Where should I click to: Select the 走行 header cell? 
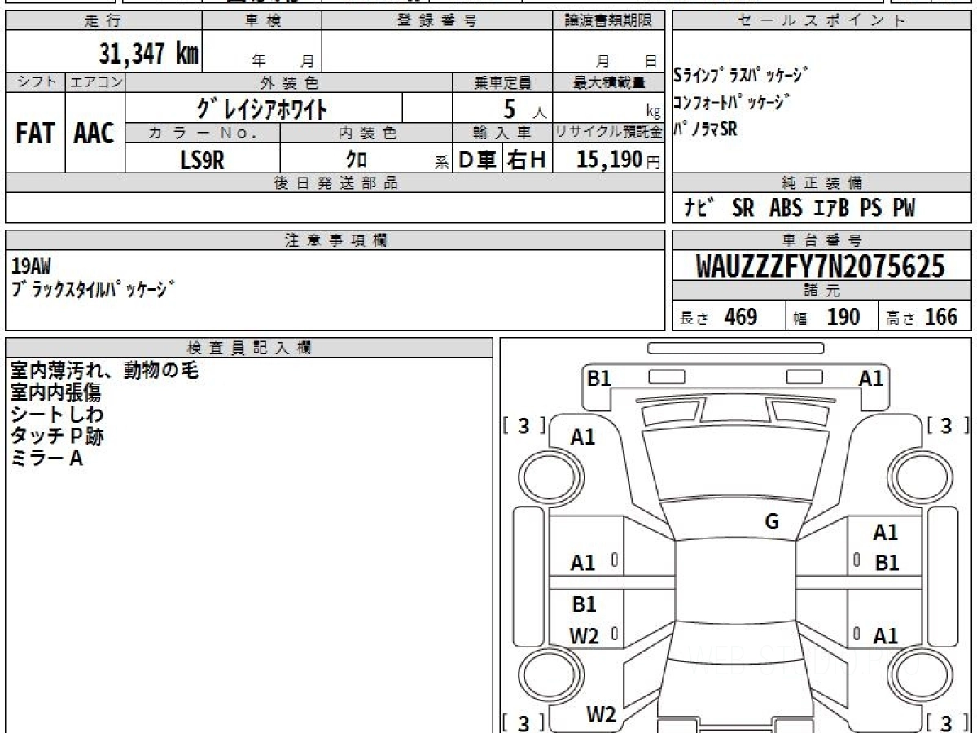tap(103, 21)
